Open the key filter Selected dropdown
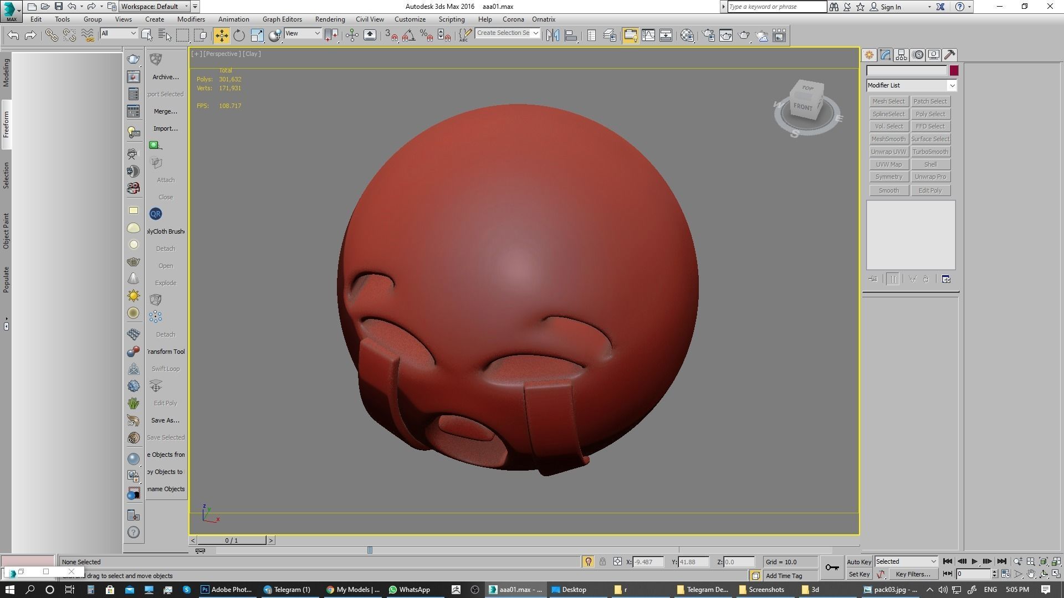 906,561
